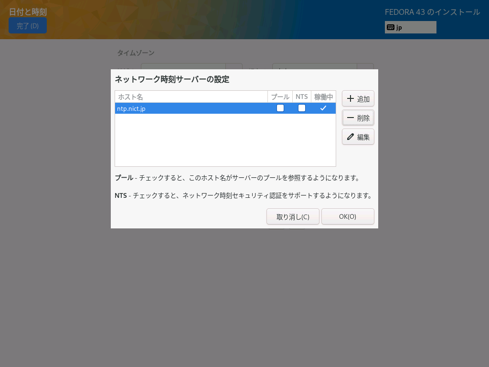The image size is (489, 367).
Task: Confirm with the OK(O) button
Action: (x=348, y=216)
